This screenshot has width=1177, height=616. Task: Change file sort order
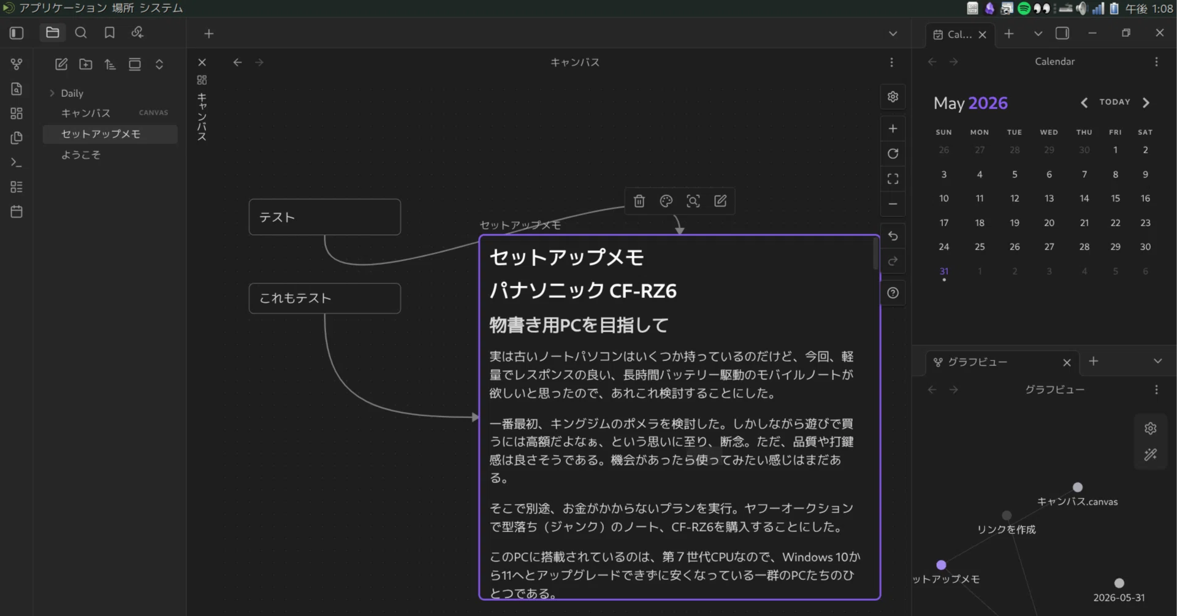[110, 64]
